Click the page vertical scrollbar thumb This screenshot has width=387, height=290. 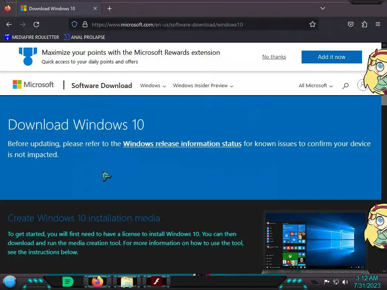(x=384, y=100)
